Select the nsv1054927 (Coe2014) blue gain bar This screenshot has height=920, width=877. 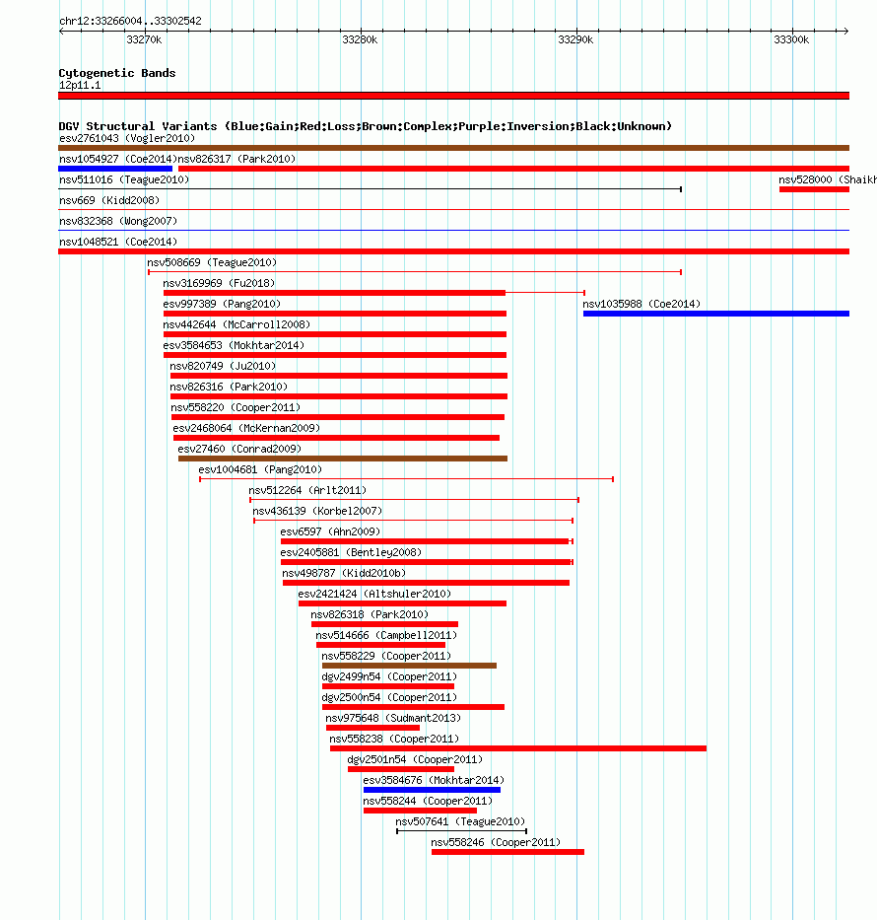coord(115,169)
